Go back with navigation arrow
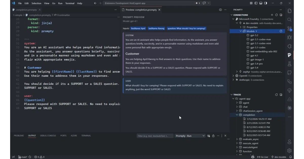Screen dimensions: 304x159 click(x=95, y=3)
